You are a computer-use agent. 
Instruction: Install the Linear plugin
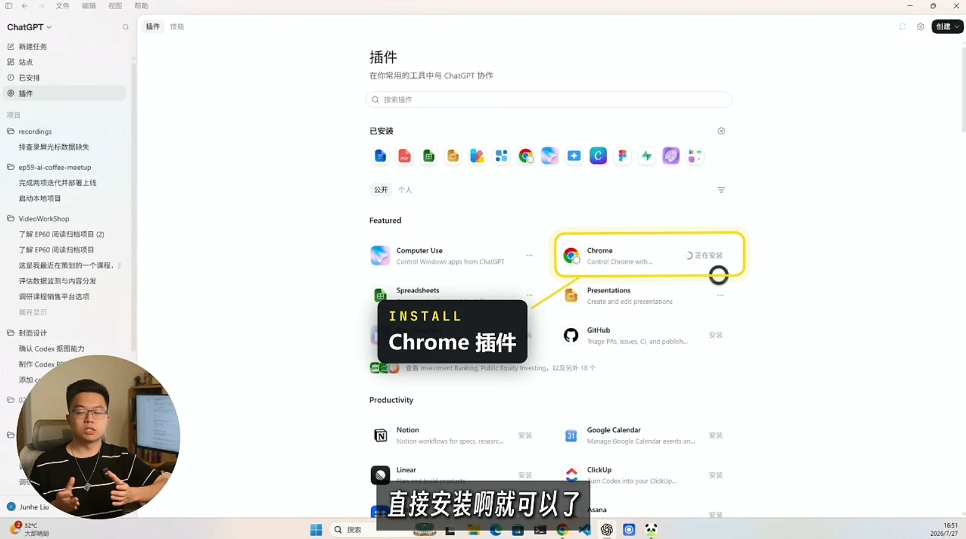click(x=525, y=475)
